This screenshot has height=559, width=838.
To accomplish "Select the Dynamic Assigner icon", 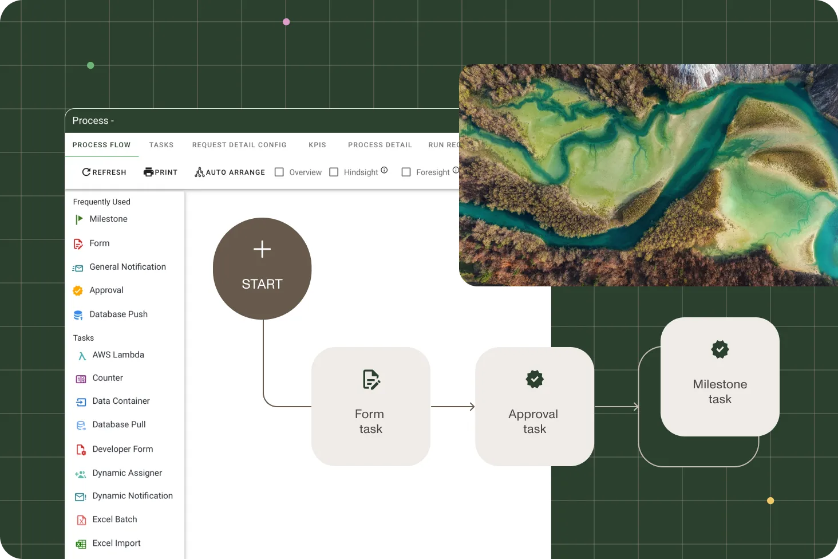I will coord(81,473).
